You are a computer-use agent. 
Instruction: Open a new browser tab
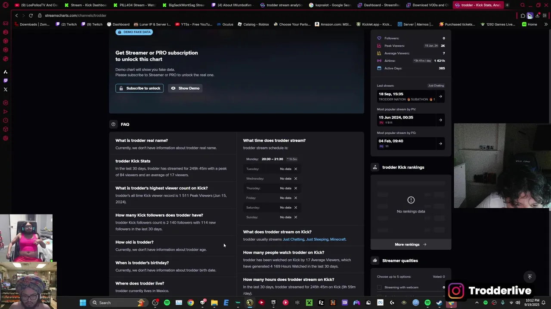pyautogui.click(x=507, y=5)
